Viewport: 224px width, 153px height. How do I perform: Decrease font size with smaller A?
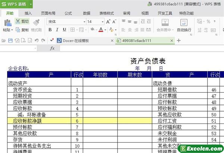point(114,22)
